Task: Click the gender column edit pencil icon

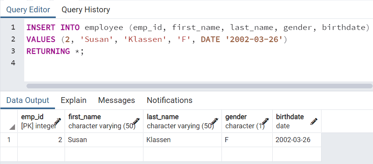Action: (x=265, y=121)
